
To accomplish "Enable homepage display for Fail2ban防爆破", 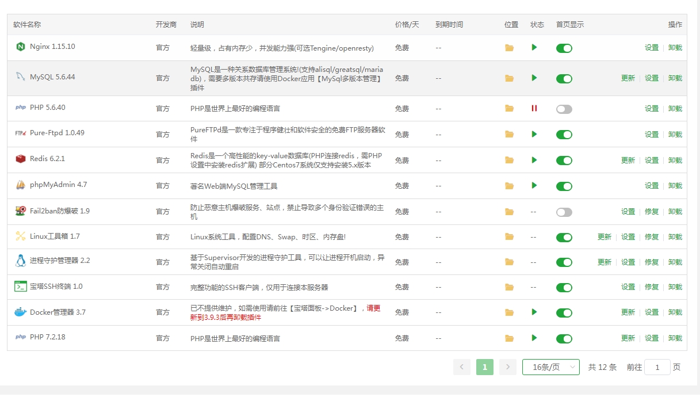I will (x=564, y=212).
